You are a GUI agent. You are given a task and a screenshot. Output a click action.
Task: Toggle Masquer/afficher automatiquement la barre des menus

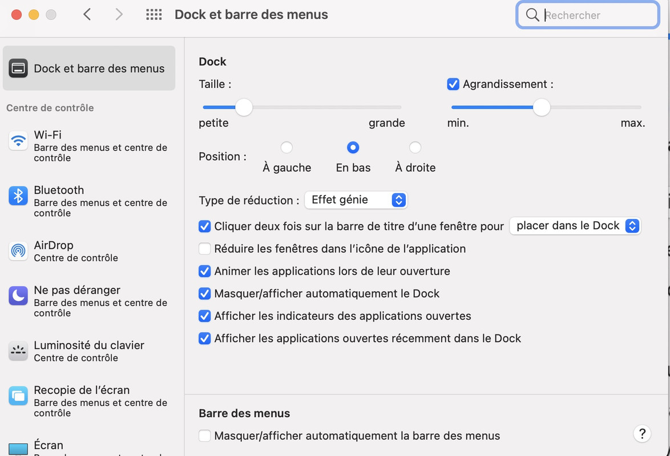coord(204,436)
